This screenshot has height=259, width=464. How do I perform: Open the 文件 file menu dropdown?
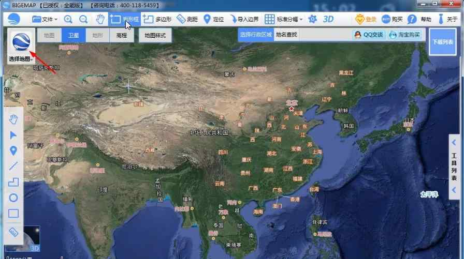45,20
